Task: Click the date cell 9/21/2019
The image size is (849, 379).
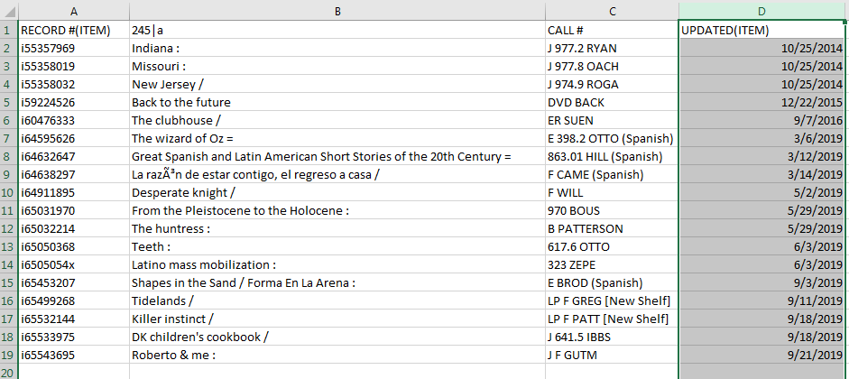Action: (762, 355)
